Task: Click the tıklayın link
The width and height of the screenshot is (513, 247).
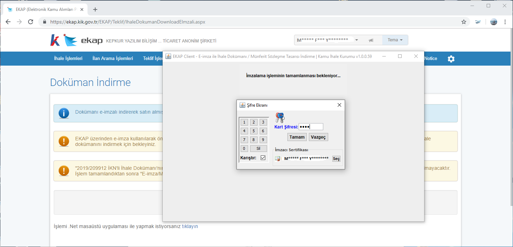Action: coord(190,226)
